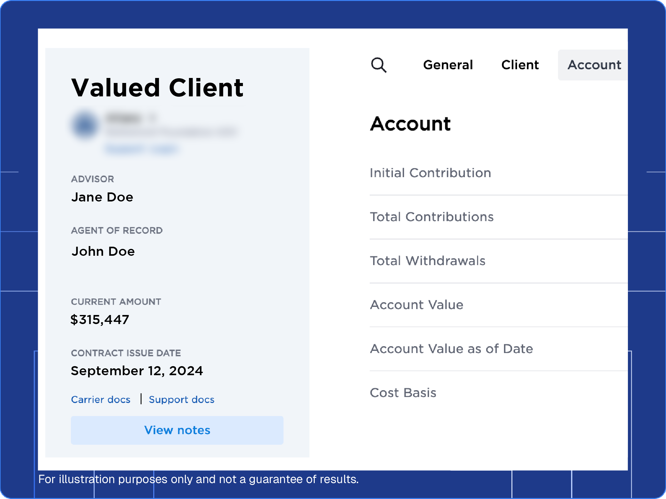This screenshot has height=499, width=666.
Task: Click contract issue date September 12, 2024
Action: (137, 371)
